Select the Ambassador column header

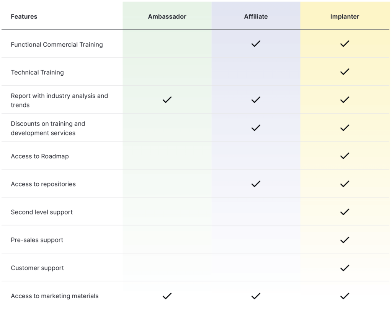(x=167, y=16)
